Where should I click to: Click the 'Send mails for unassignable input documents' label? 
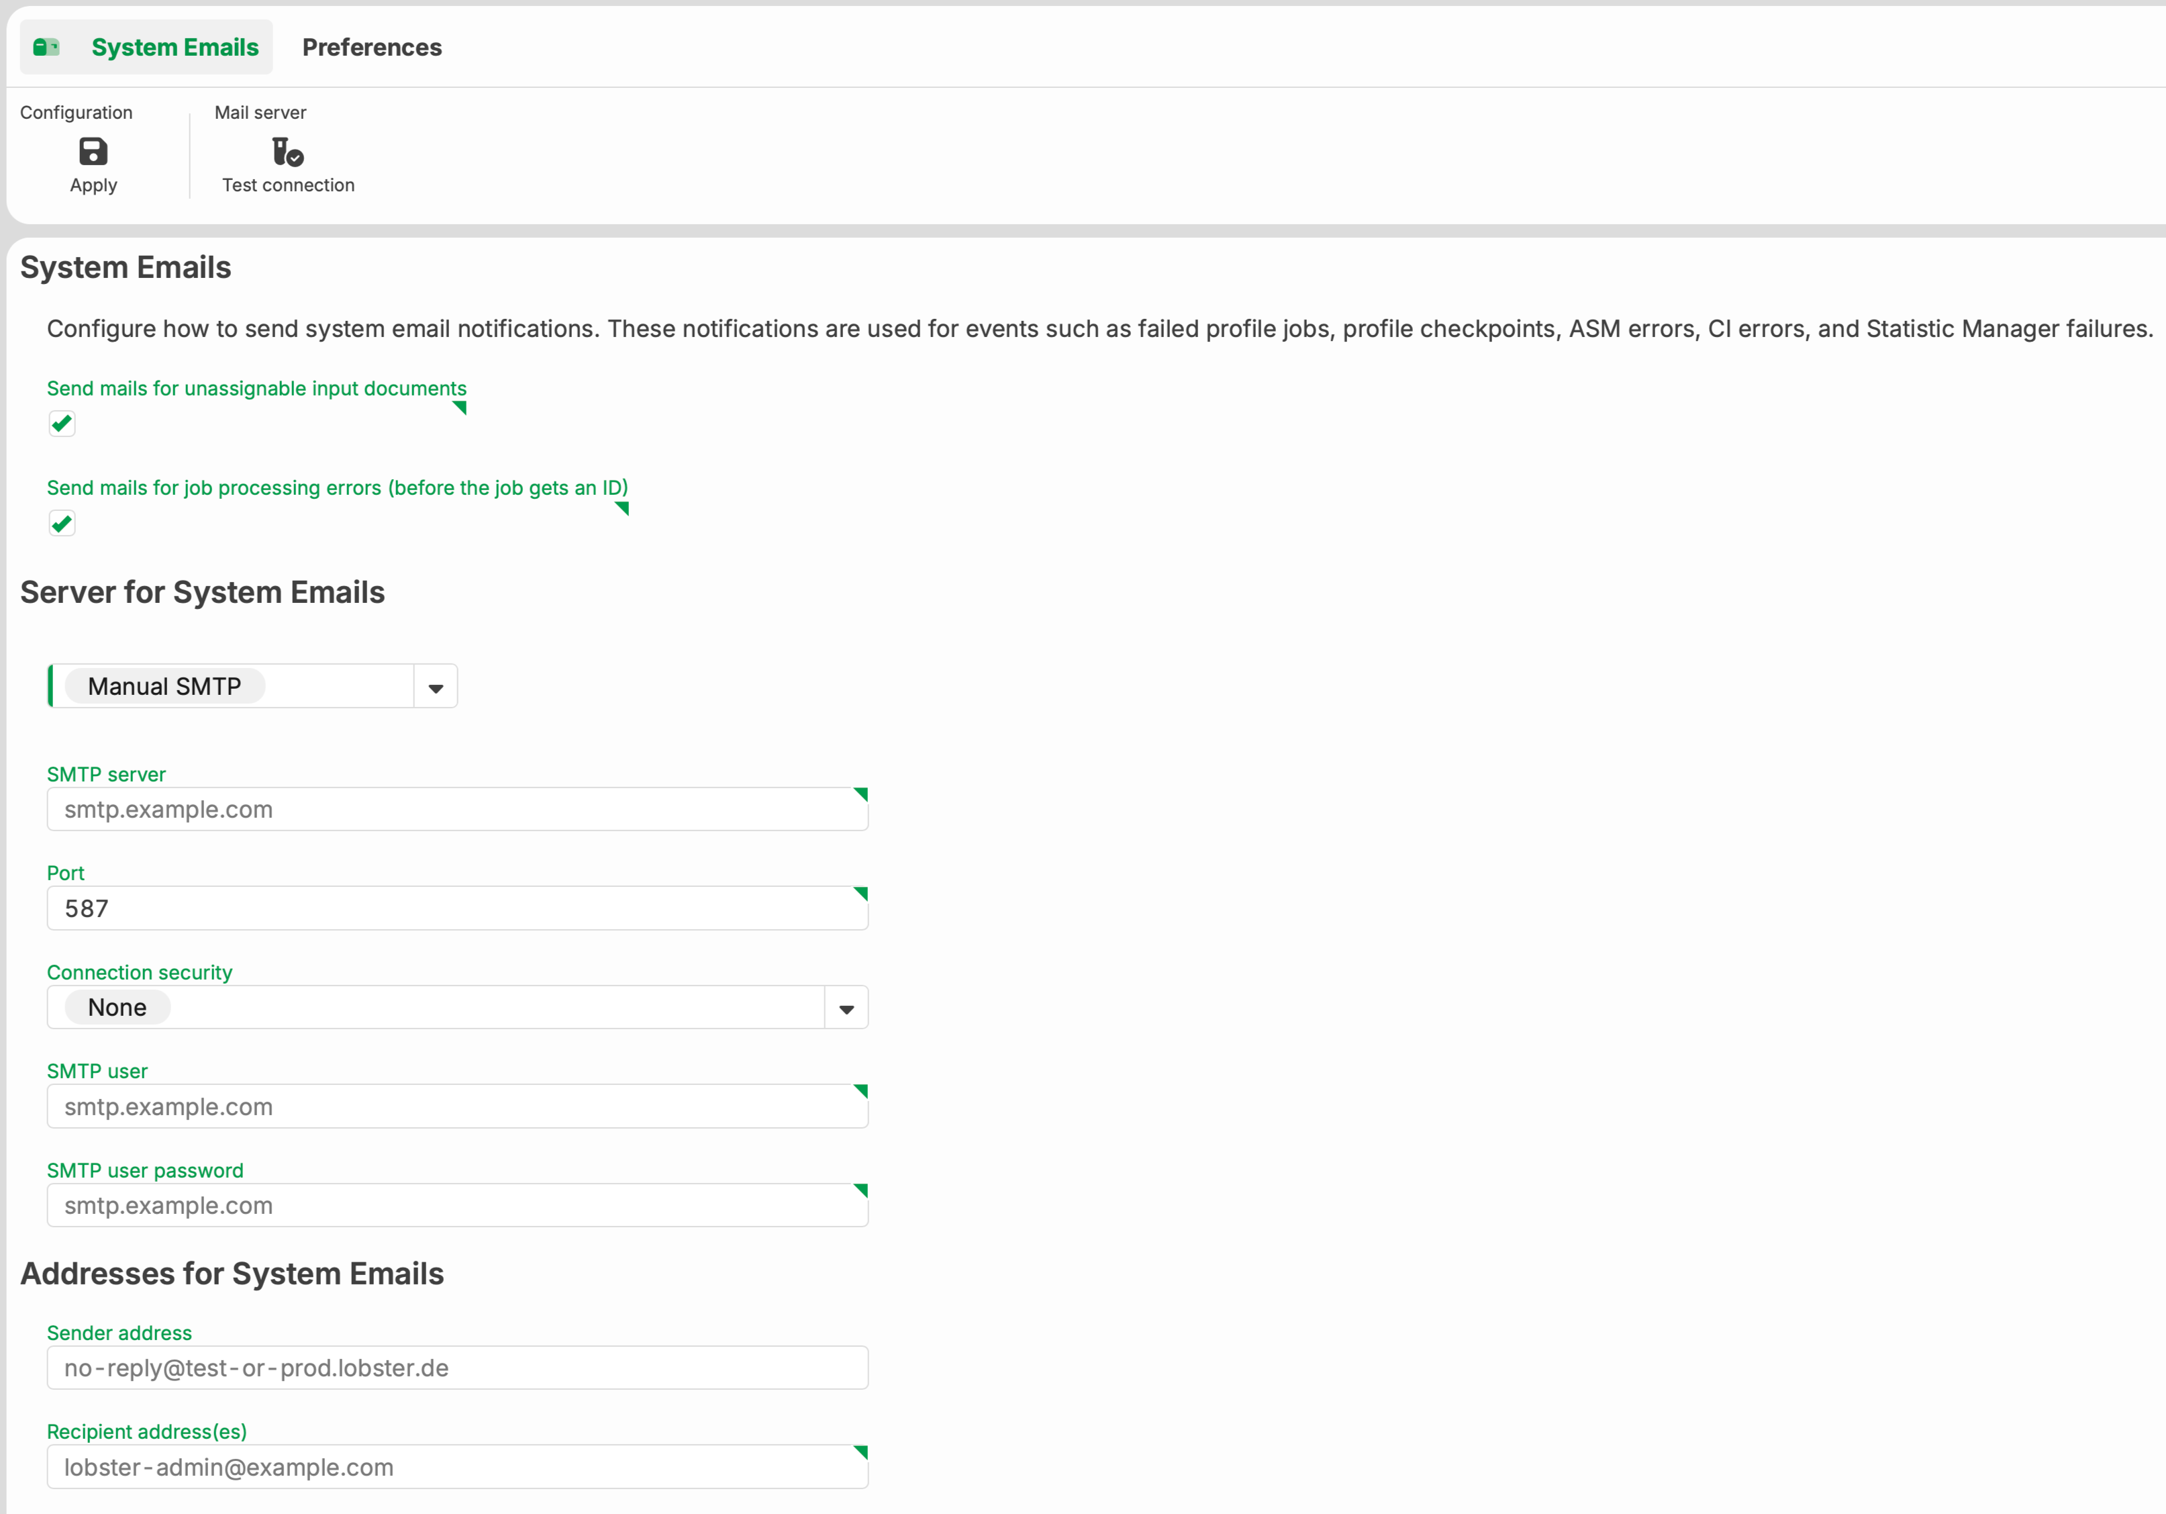pos(256,388)
